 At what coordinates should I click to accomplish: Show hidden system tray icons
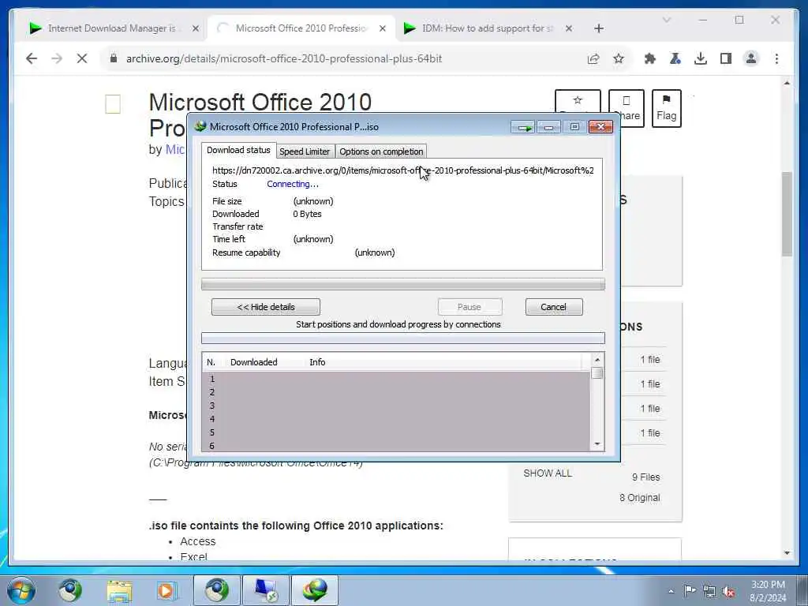(x=671, y=591)
